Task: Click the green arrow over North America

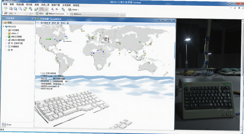Action: point(48,39)
